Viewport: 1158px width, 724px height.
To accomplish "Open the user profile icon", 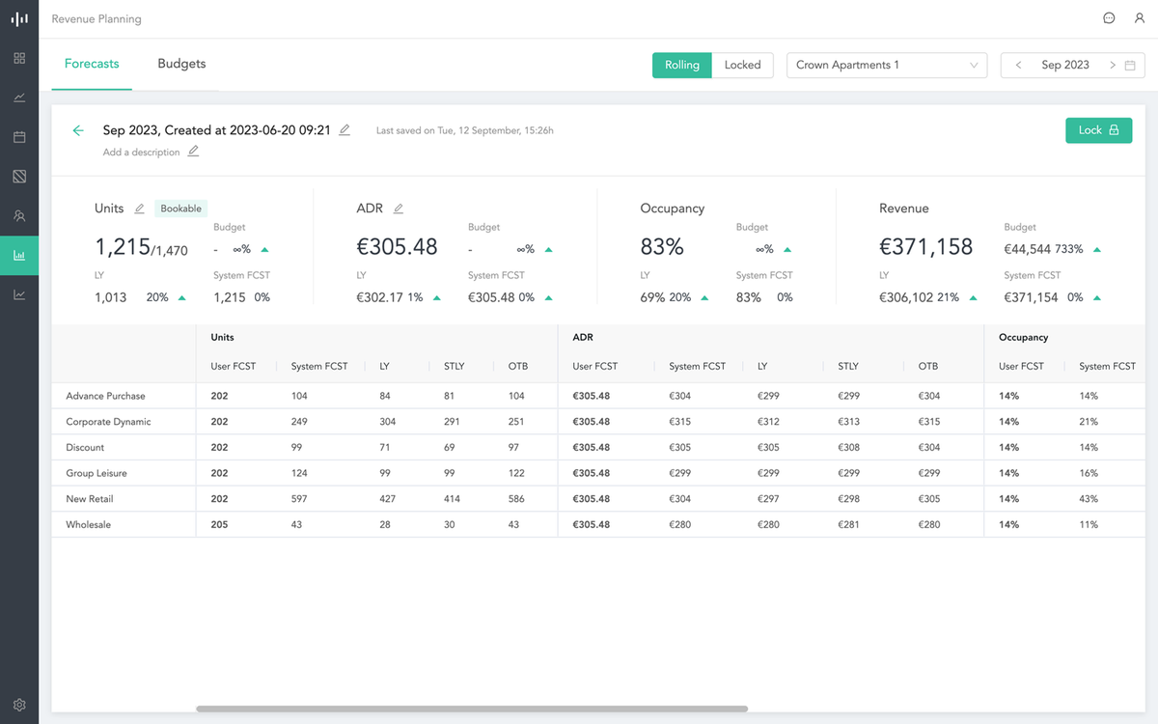I will (x=1140, y=18).
